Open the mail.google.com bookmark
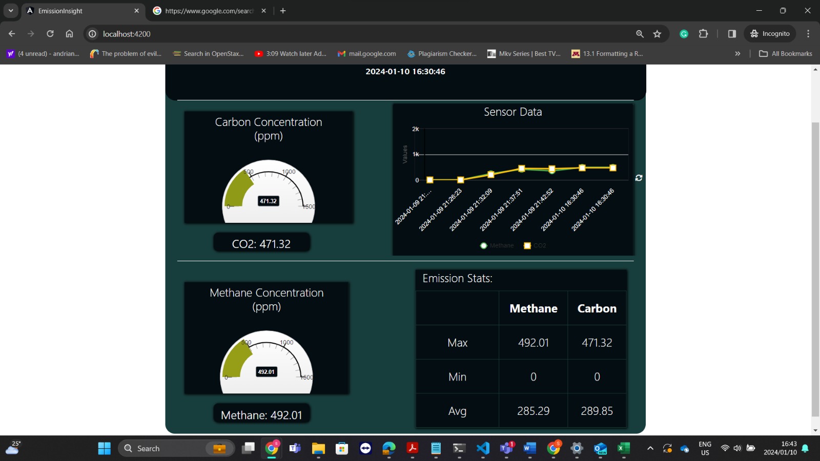Viewport: 820px width, 461px height. 366,53
